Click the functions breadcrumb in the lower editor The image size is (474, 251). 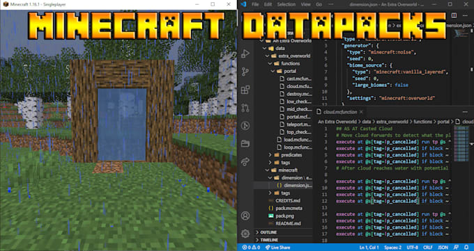tap(422, 122)
